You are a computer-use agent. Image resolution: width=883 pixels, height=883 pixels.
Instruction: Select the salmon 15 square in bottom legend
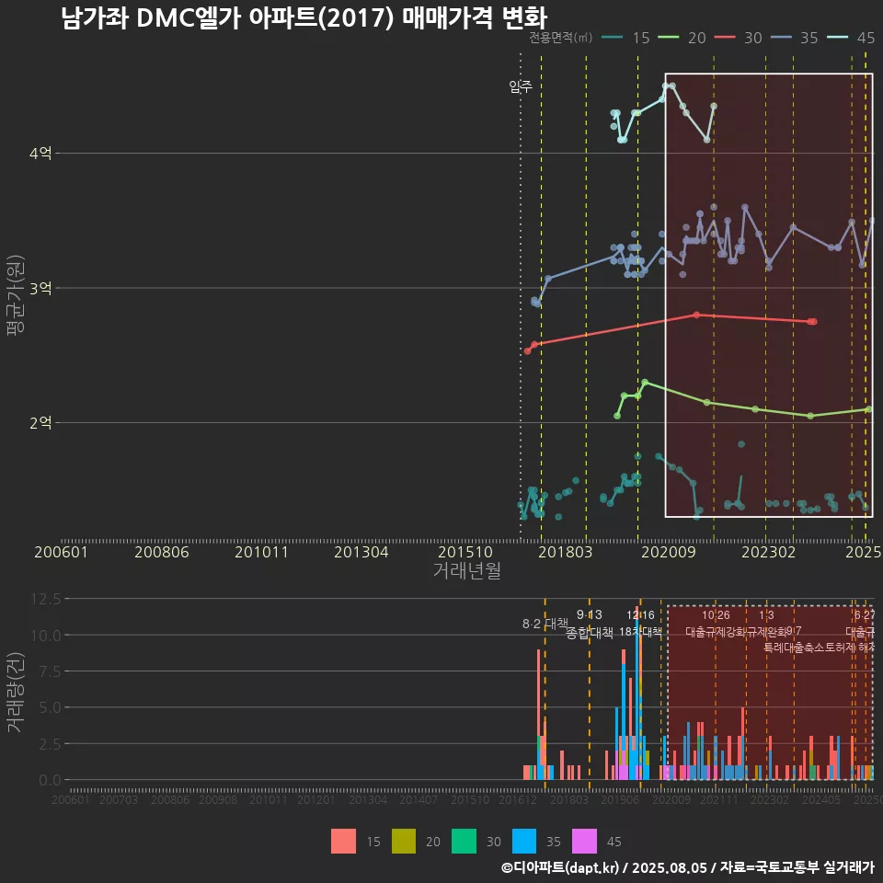[343, 842]
